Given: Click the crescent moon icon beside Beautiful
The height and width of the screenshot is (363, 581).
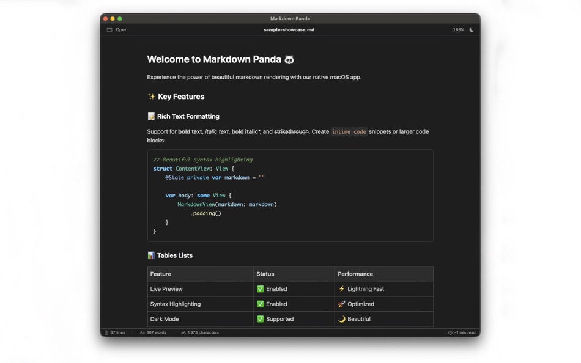Looking at the screenshot, I should point(342,319).
